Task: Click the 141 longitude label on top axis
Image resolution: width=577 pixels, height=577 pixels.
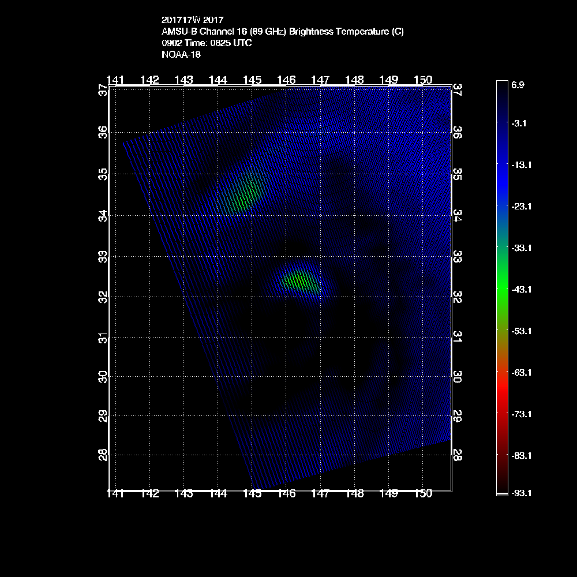Action: tap(115, 80)
